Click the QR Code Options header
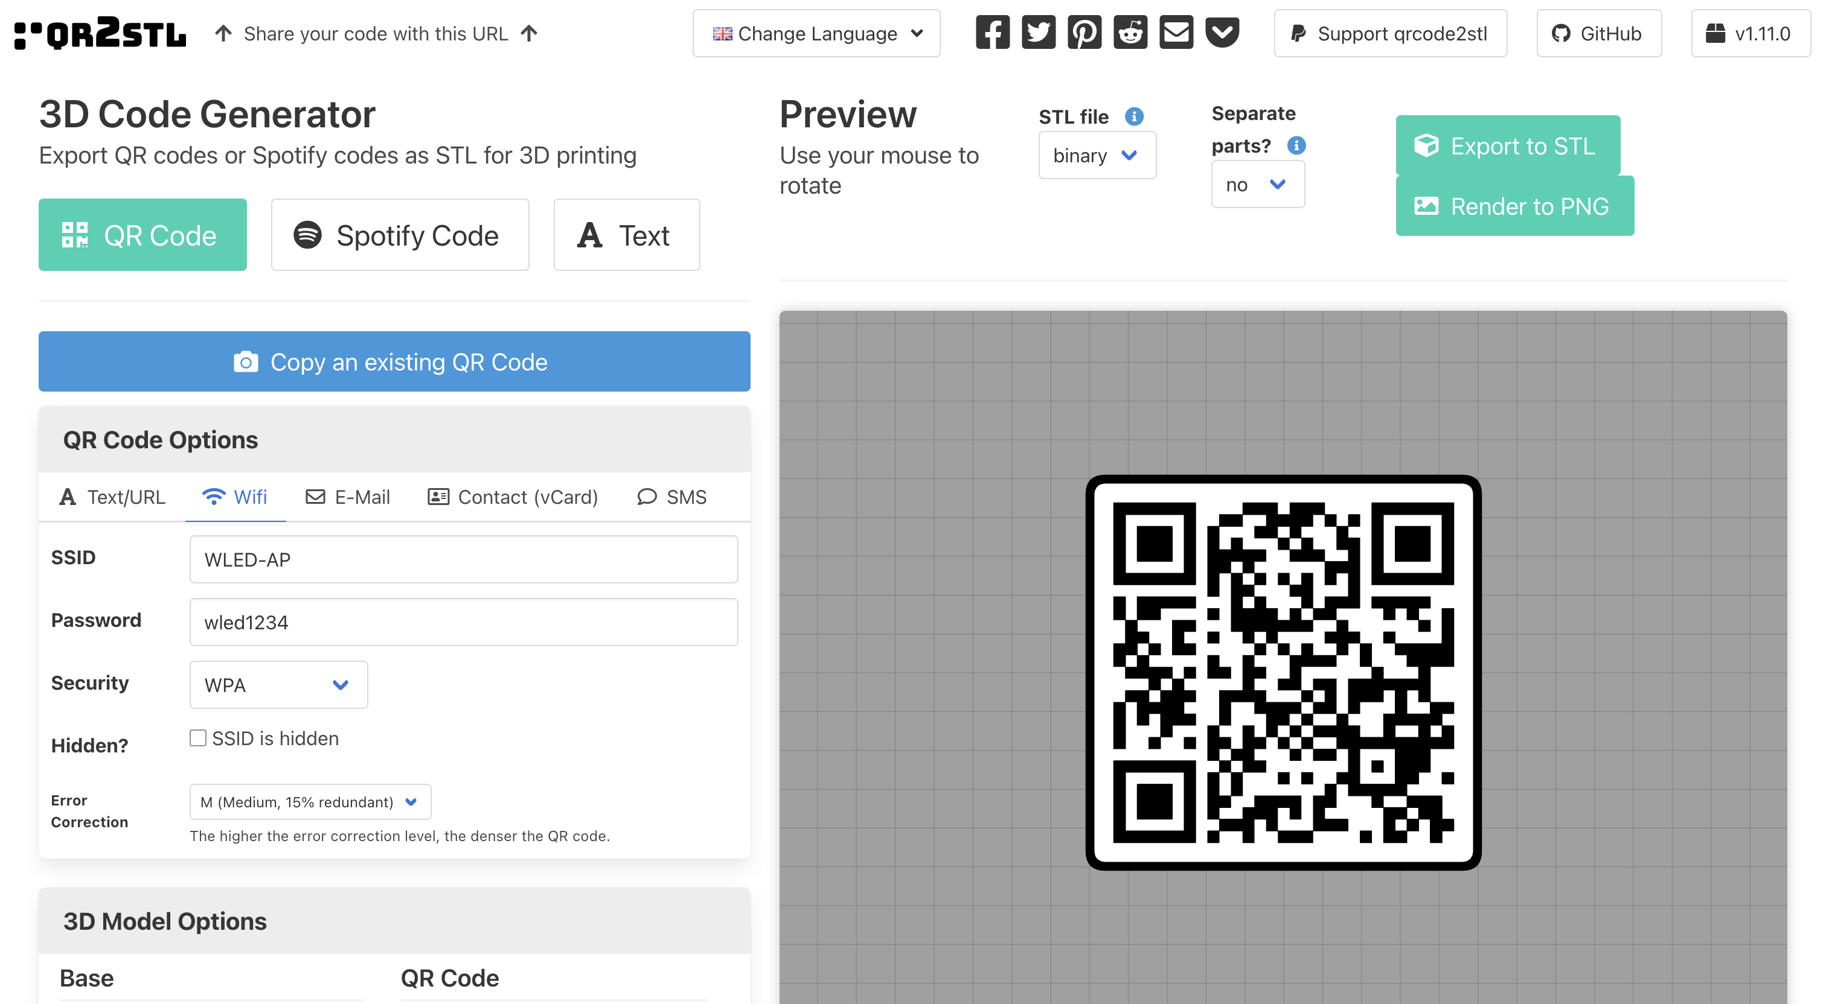Viewport: 1826px width, 1004px height. [x=394, y=439]
